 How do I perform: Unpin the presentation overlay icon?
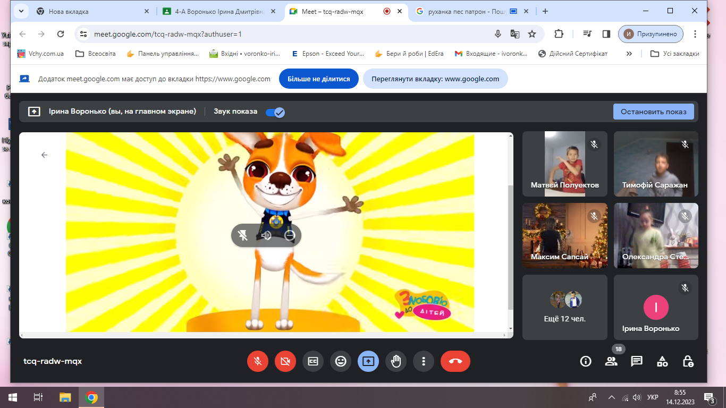243,235
